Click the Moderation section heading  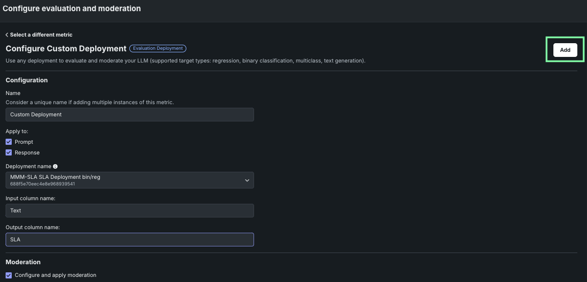click(x=23, y=262)
